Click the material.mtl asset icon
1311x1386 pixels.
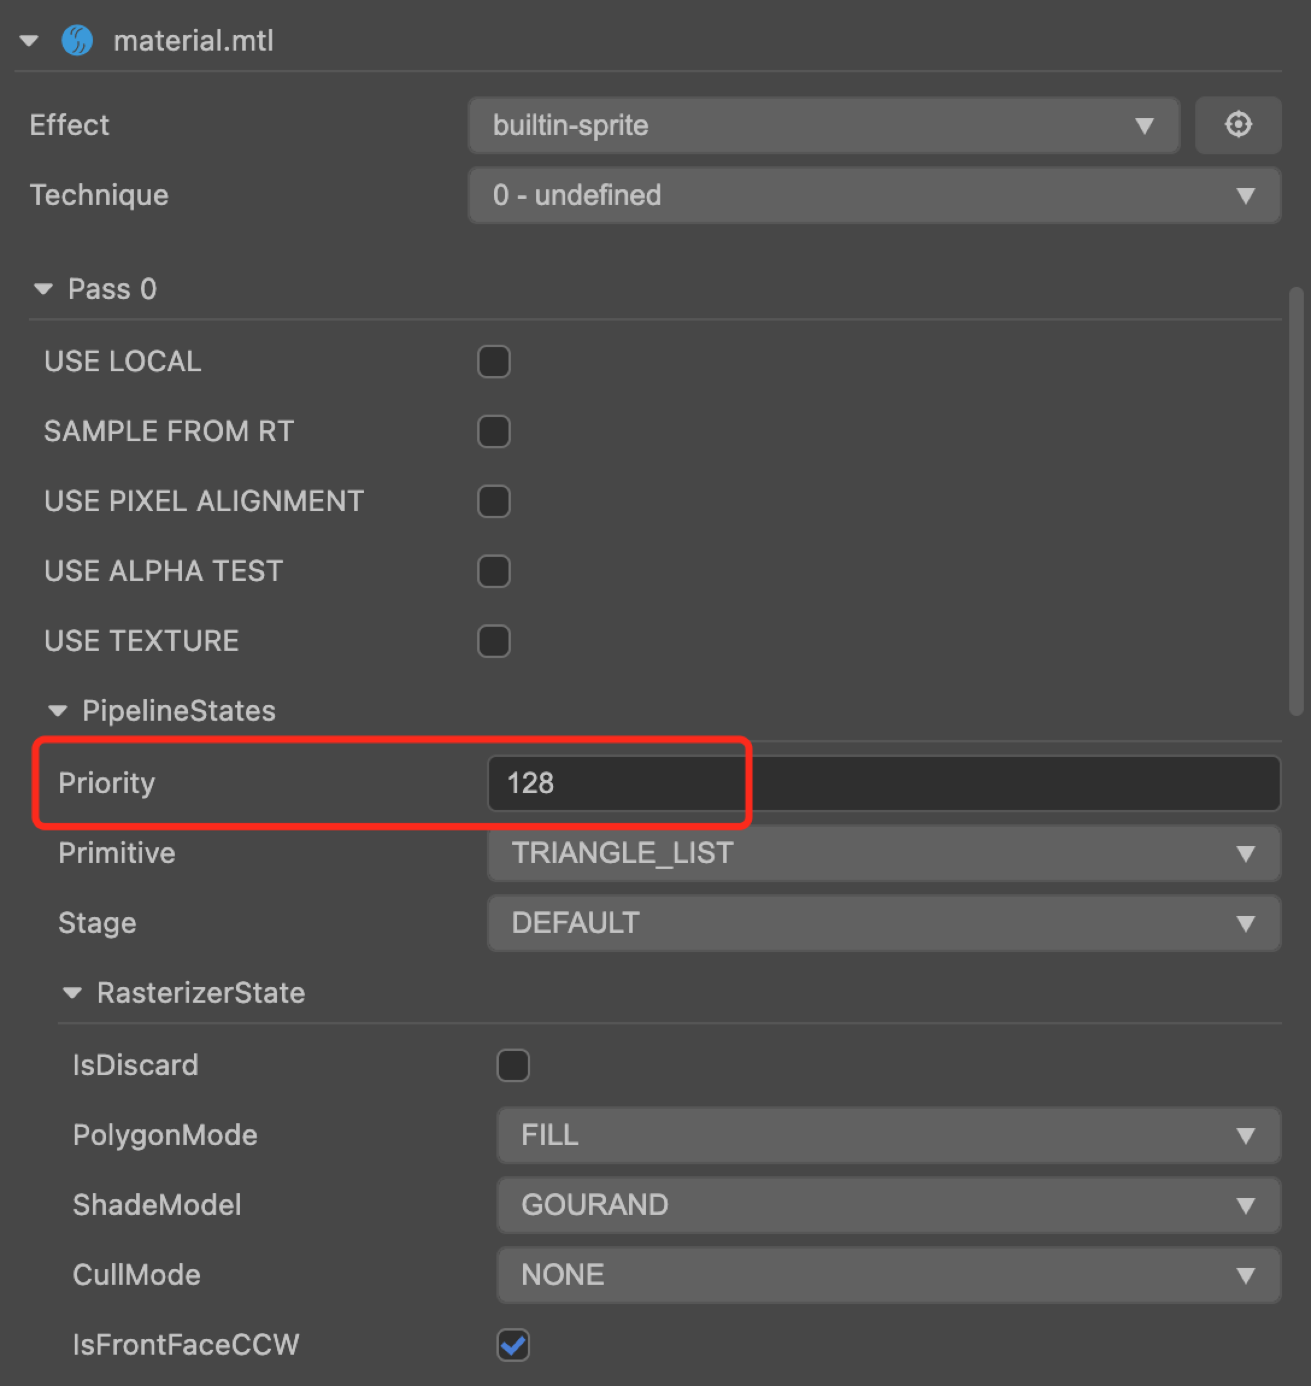pos(77,40)
